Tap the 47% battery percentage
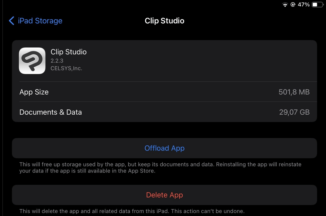The height and width of the screenshot is (216, 326). [304, 5]
